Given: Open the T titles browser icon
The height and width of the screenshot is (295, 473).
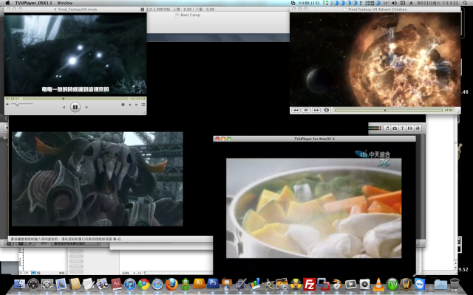Looking at the screenshot, I should pos(402,128).
